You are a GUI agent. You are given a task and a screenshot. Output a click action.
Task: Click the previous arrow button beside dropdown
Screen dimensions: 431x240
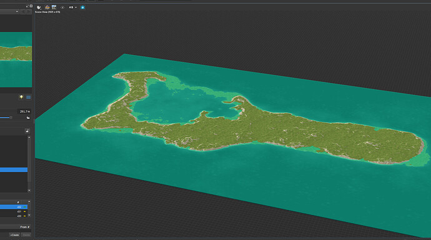tap(23, 11)
